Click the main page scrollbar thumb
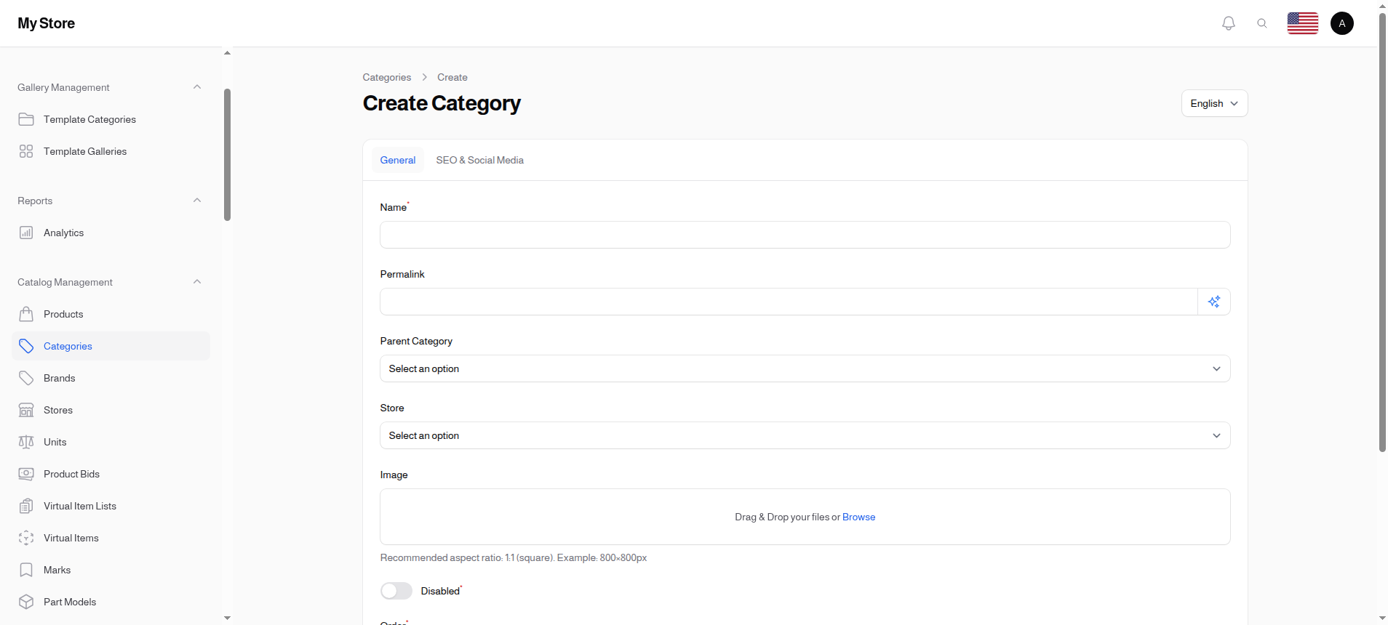The image size is (1388, 625). 1382,233
